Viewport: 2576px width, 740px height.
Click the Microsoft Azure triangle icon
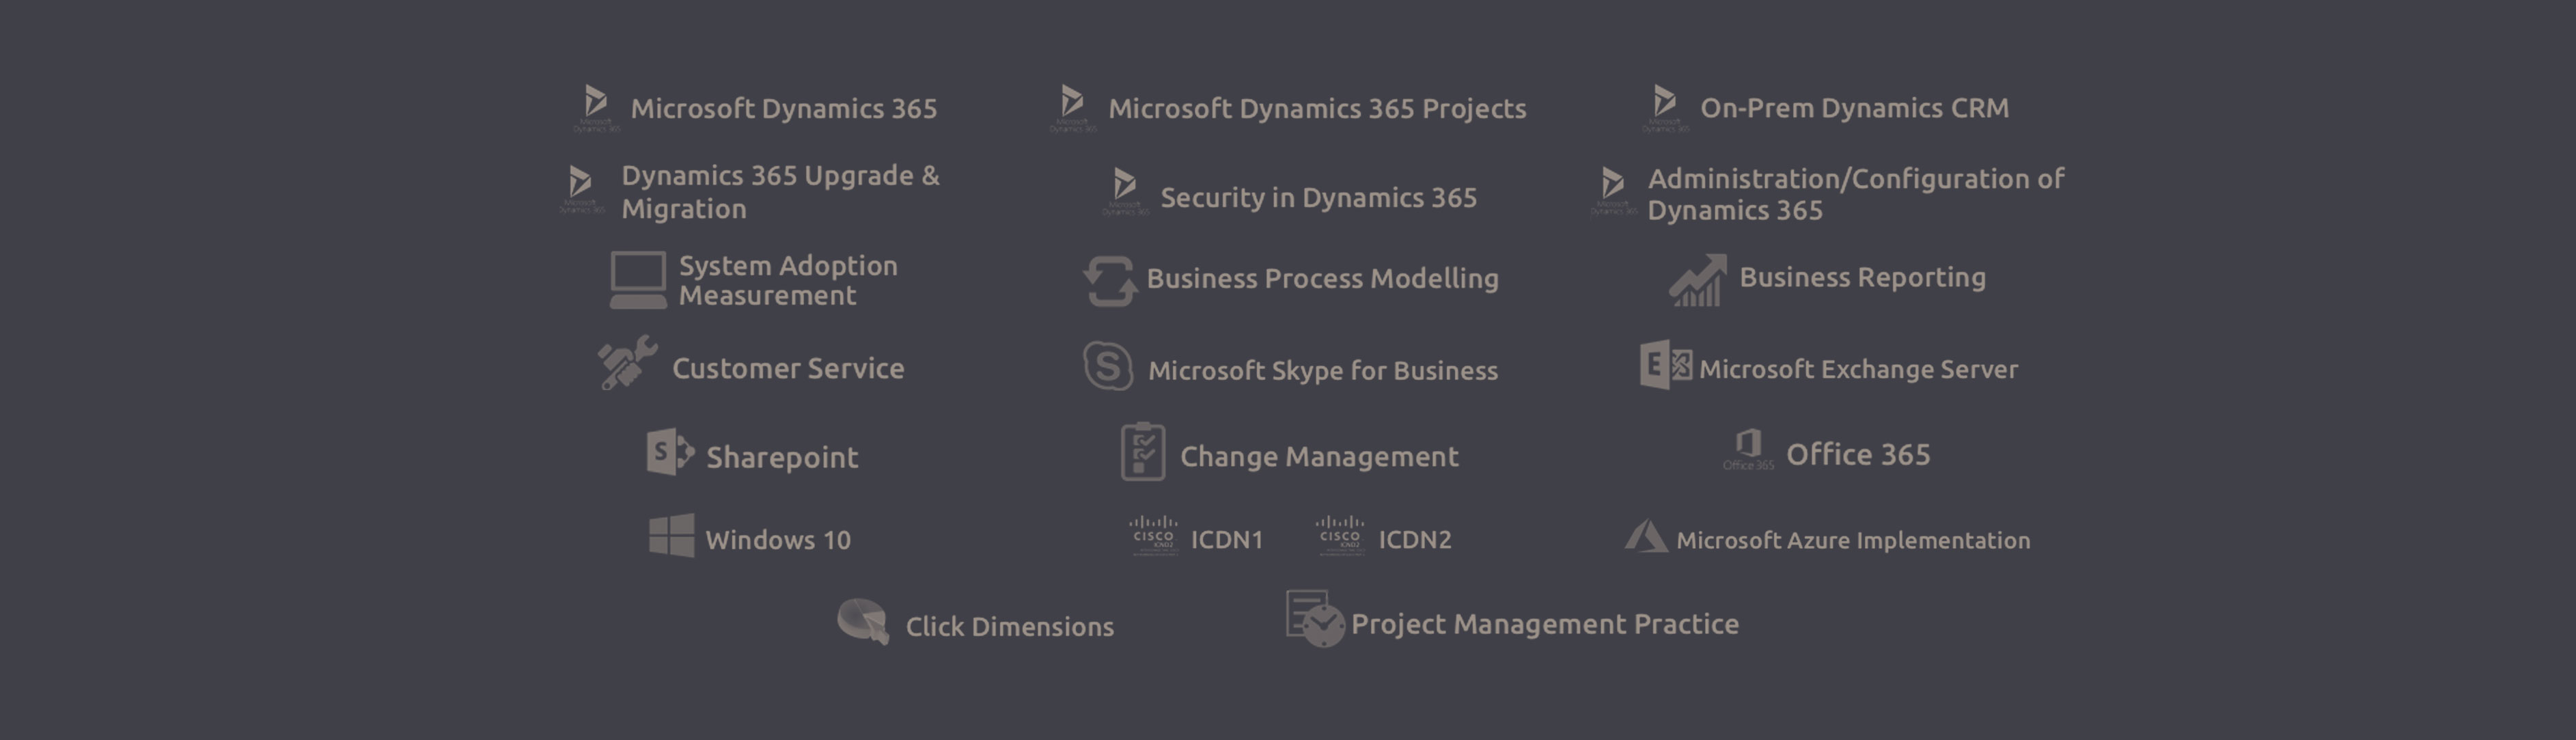tap(1645, 536)
